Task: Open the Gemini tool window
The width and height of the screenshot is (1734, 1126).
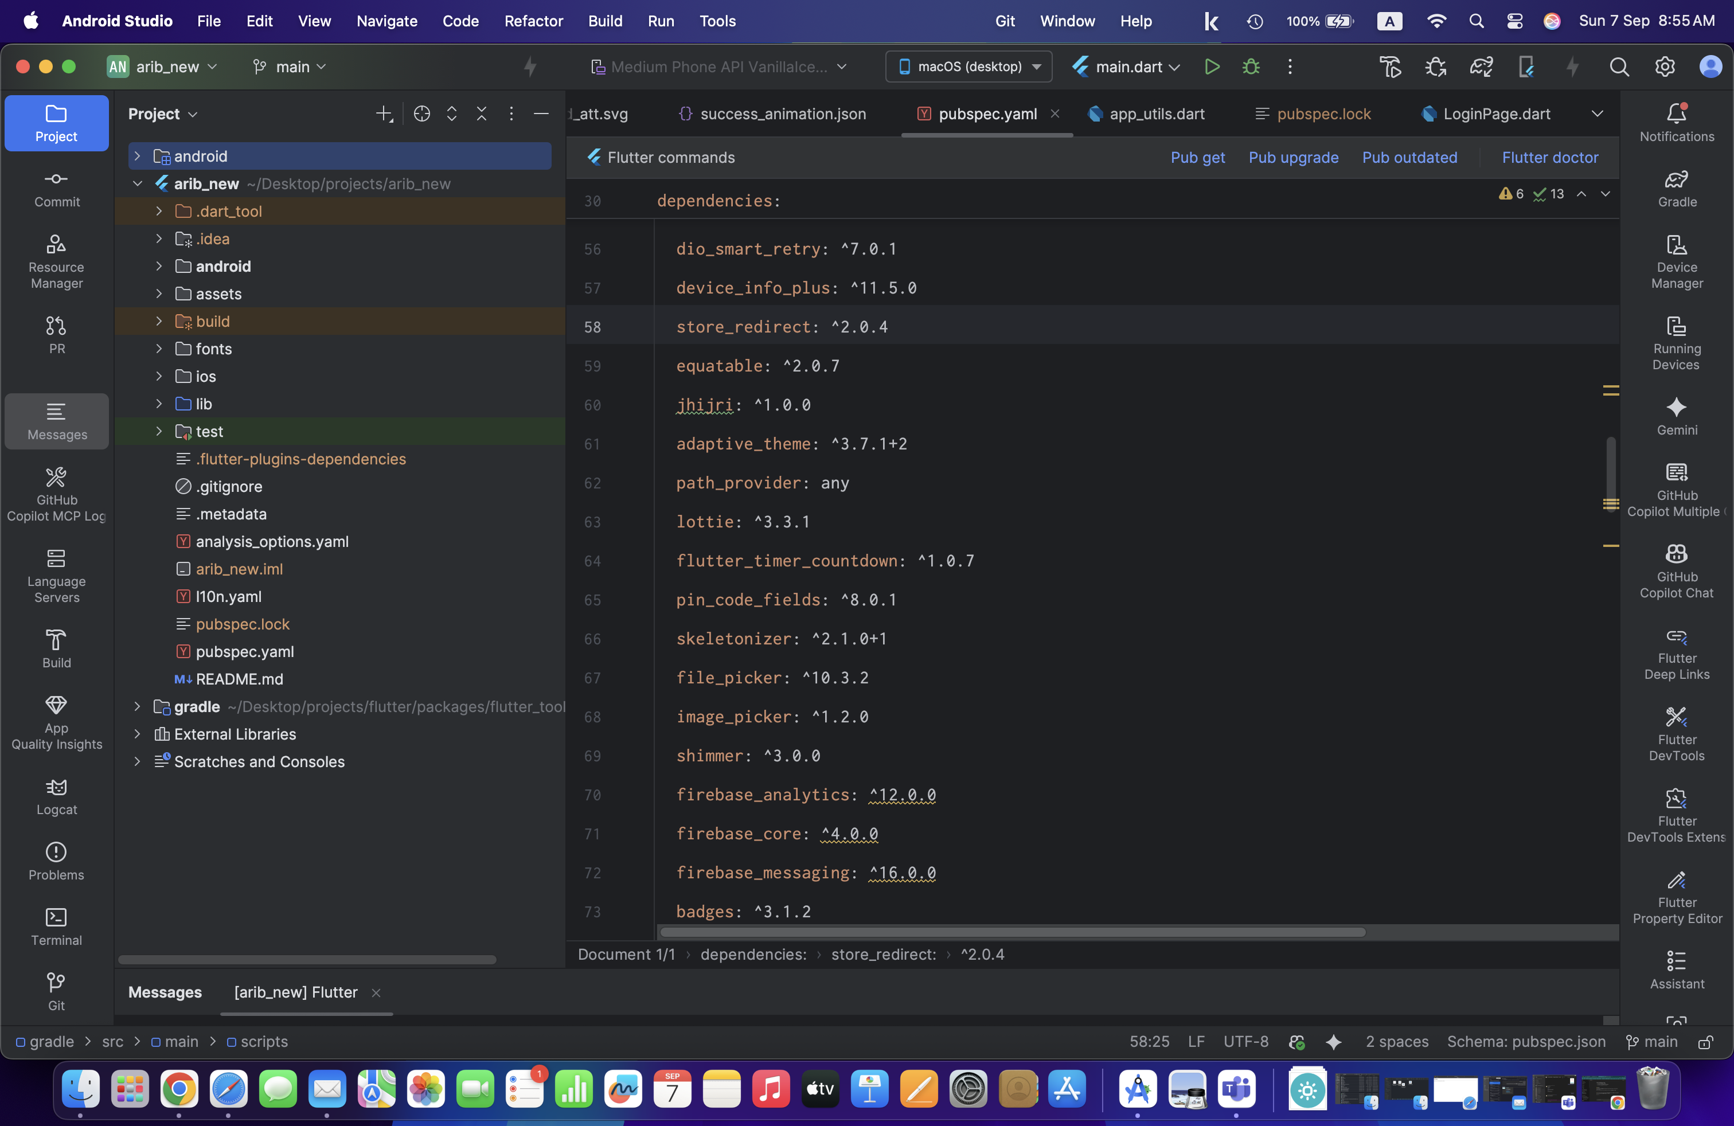Action: pos(1677,416)
